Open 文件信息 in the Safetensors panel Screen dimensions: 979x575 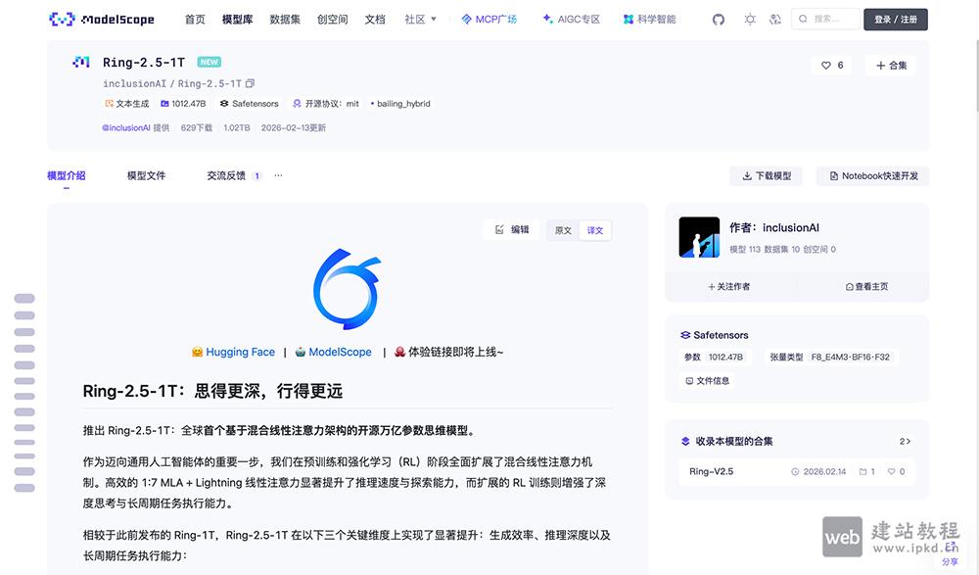tap(708, 380)
